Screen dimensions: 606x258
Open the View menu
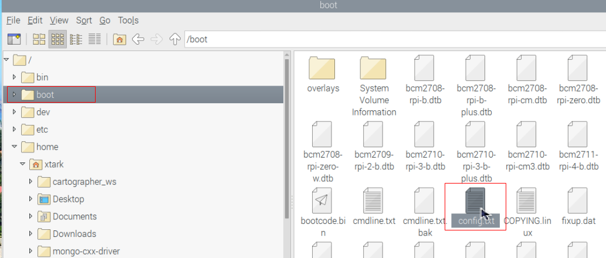[x=59, y=21]
